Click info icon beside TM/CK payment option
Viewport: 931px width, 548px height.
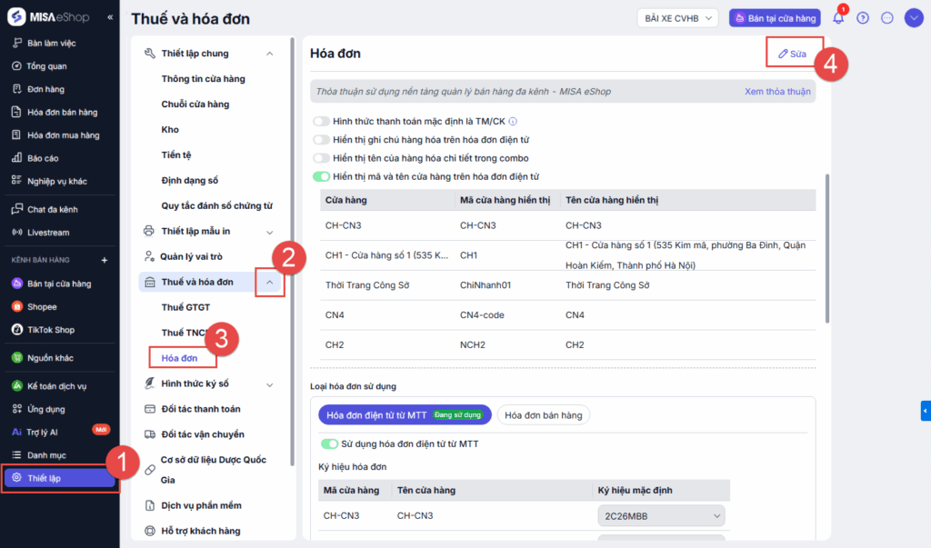click(513, 121)
